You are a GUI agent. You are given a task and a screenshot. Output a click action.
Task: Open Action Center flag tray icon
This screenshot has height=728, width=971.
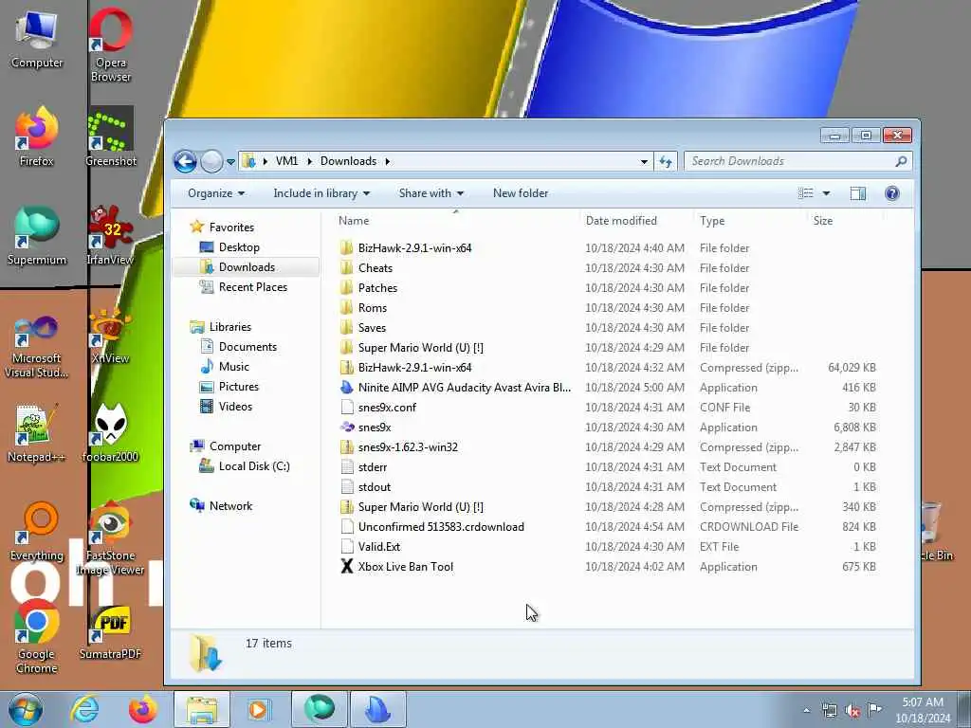point(874,709)
